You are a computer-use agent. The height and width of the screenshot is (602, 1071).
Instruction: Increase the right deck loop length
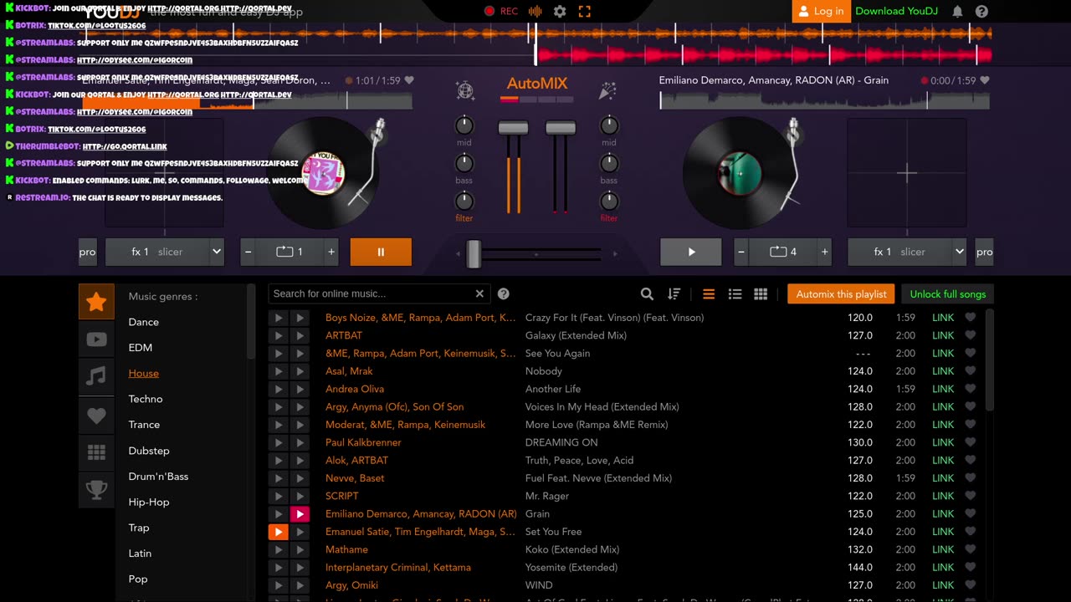tap(825, 252)
